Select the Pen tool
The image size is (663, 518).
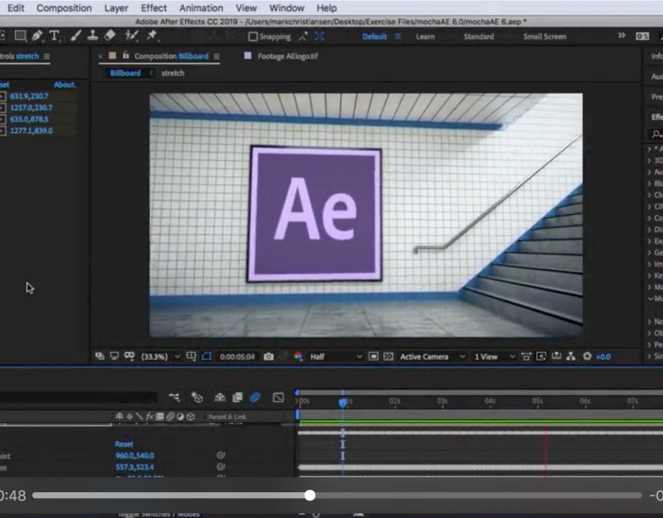(37, 36)
